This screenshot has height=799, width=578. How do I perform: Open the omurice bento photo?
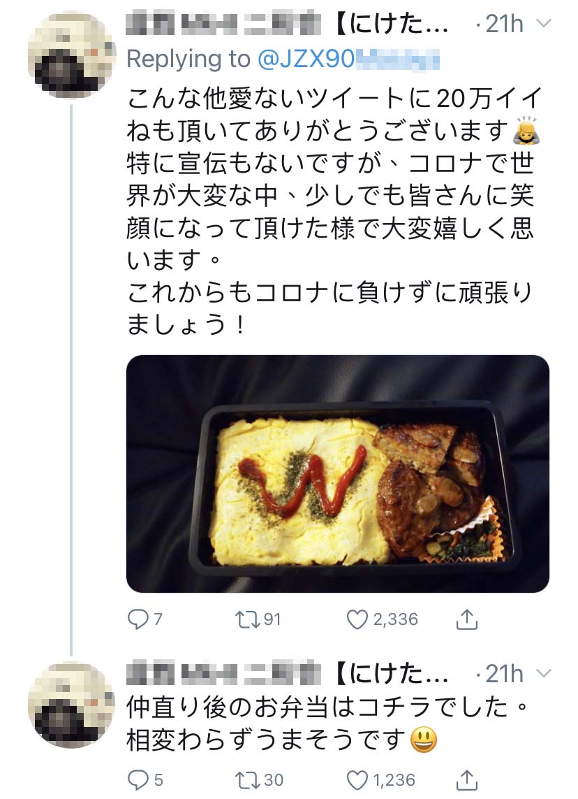coord(337,473)
